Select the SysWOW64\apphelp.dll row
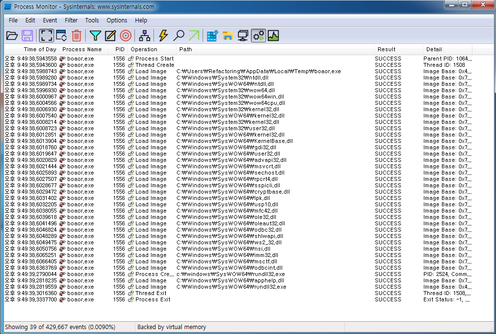 [x=238, y=280]
